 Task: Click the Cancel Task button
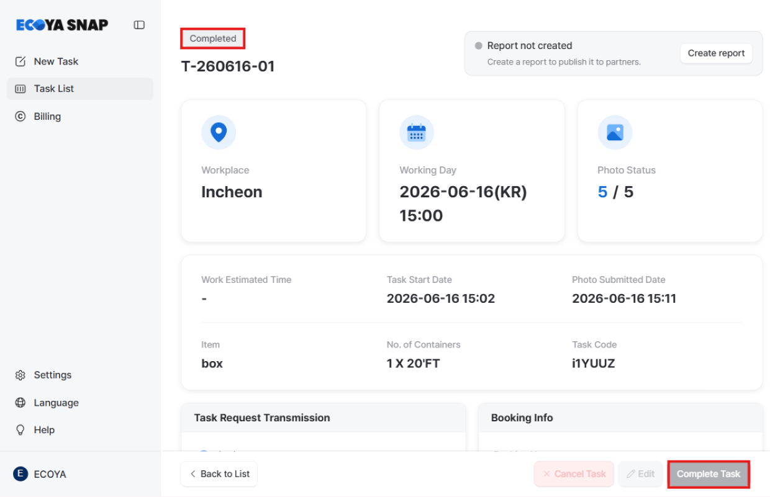coord(574,474)
